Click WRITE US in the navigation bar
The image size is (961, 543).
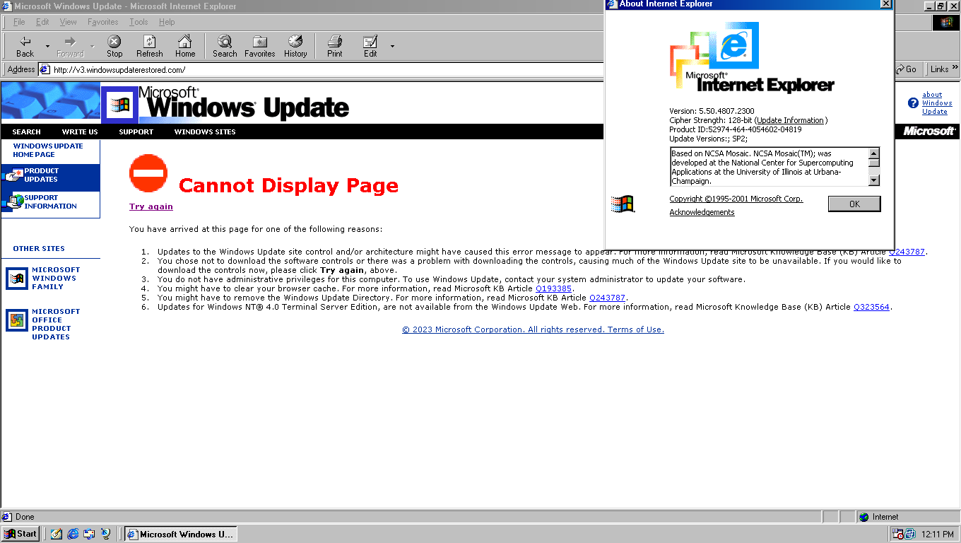pyautogui.click(x=80, y=132)
